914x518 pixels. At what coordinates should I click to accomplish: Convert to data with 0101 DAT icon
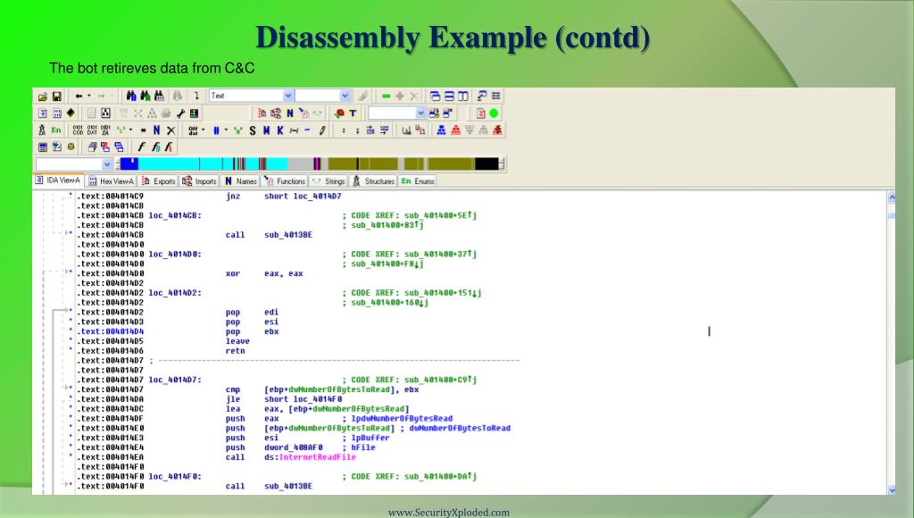[x=92, y=130]
